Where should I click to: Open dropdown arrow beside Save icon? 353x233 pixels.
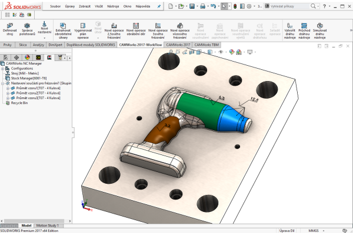(197, 6)
